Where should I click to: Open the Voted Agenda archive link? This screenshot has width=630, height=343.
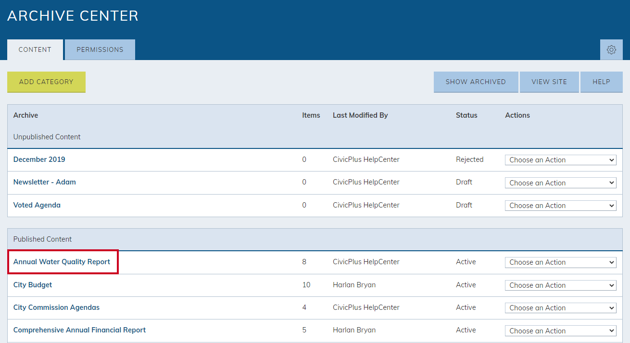37,205
